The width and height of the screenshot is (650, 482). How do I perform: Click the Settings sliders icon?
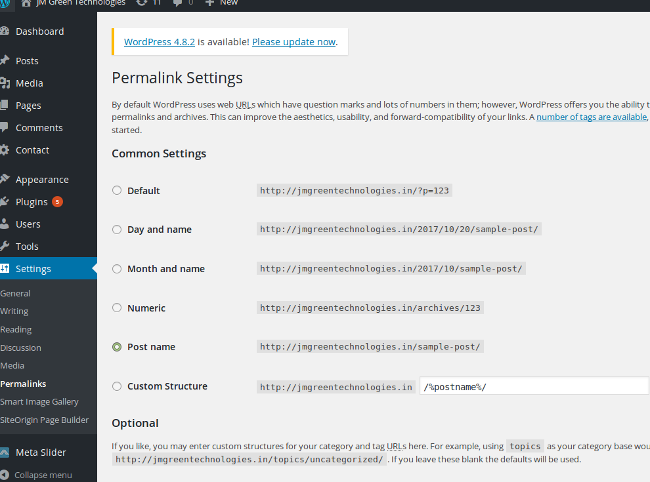(x=5, y=268)
